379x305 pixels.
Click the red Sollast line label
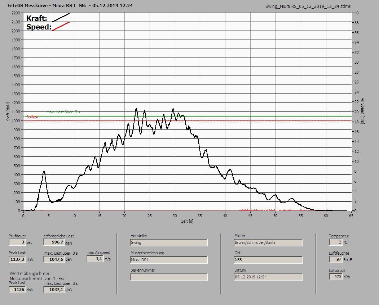(32, 117)
